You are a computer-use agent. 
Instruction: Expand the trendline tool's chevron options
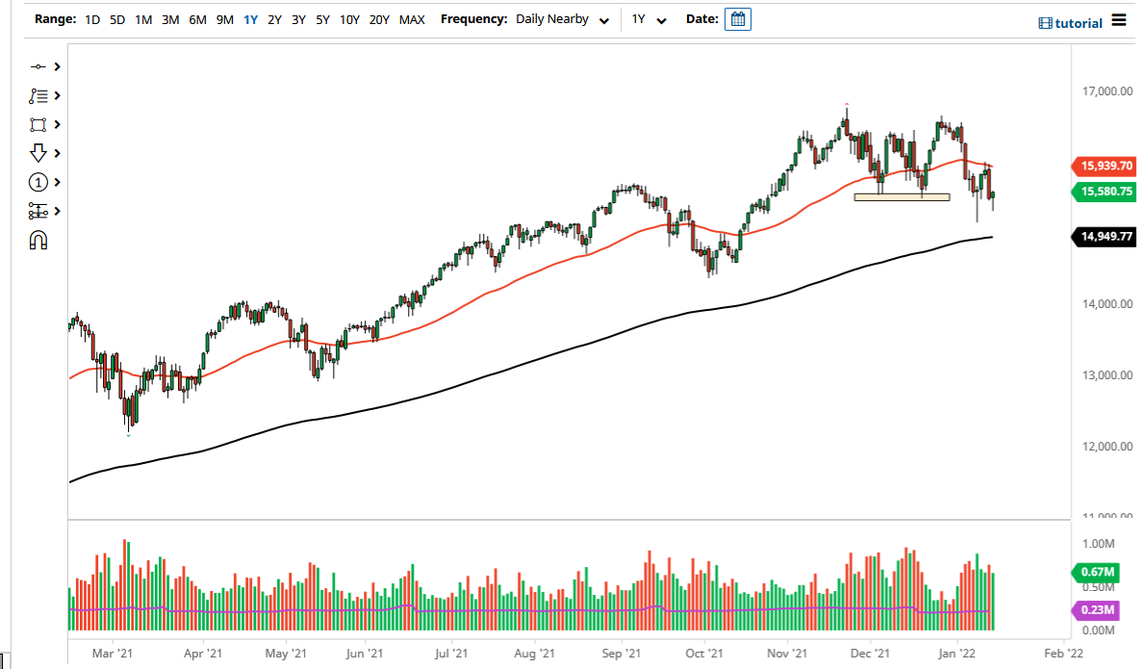coord(56,66)
